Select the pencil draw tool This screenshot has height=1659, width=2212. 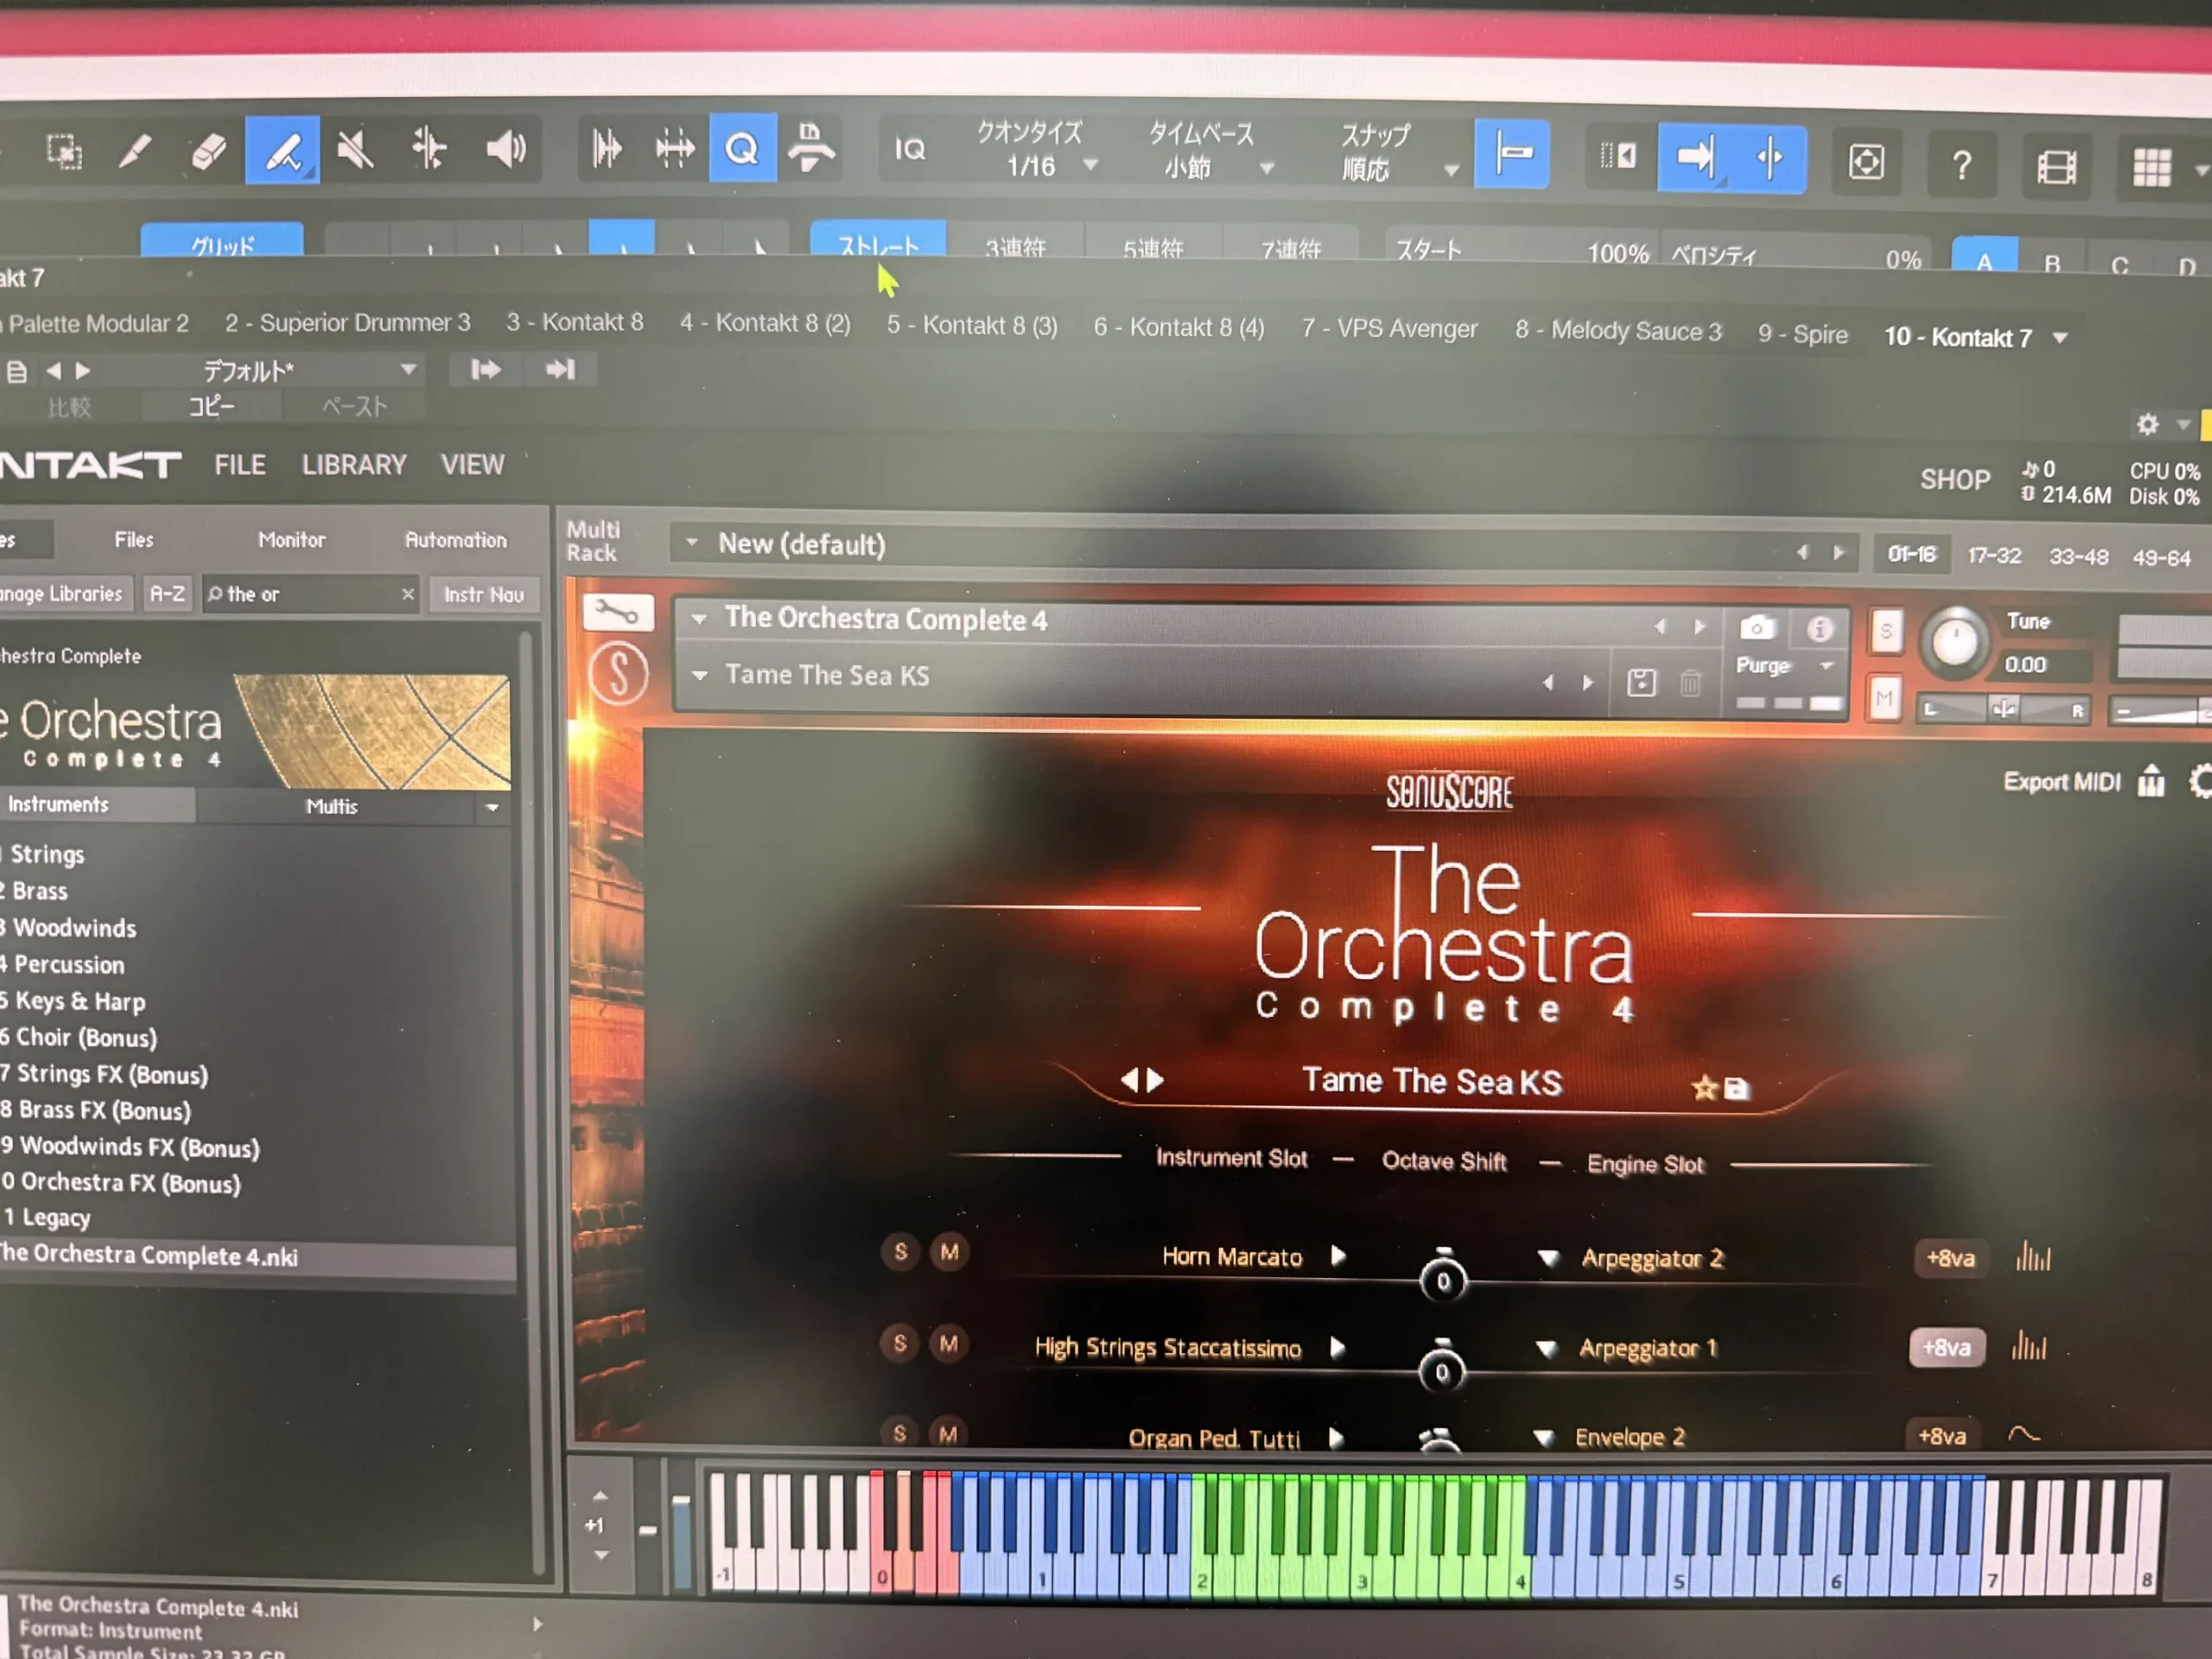tap(134, 152)
